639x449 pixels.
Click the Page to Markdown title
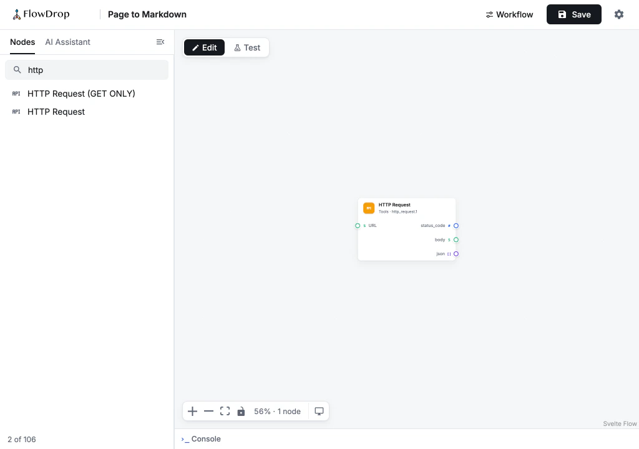[x=147, y=14]
